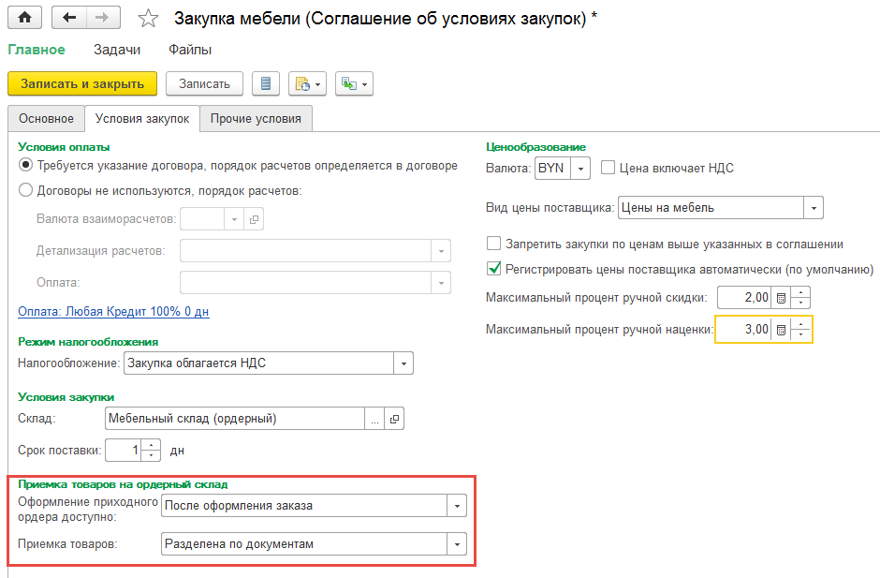Switch to the Прочие условия tab

click(x=256, y=119)
